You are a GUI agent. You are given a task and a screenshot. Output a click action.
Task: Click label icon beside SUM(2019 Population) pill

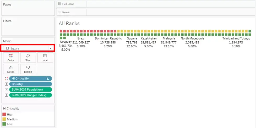6,90
